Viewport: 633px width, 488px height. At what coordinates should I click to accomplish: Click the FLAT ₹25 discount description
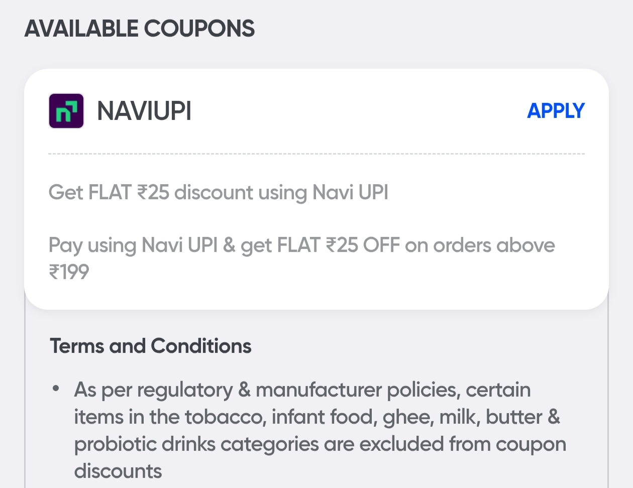click(218, 193)
